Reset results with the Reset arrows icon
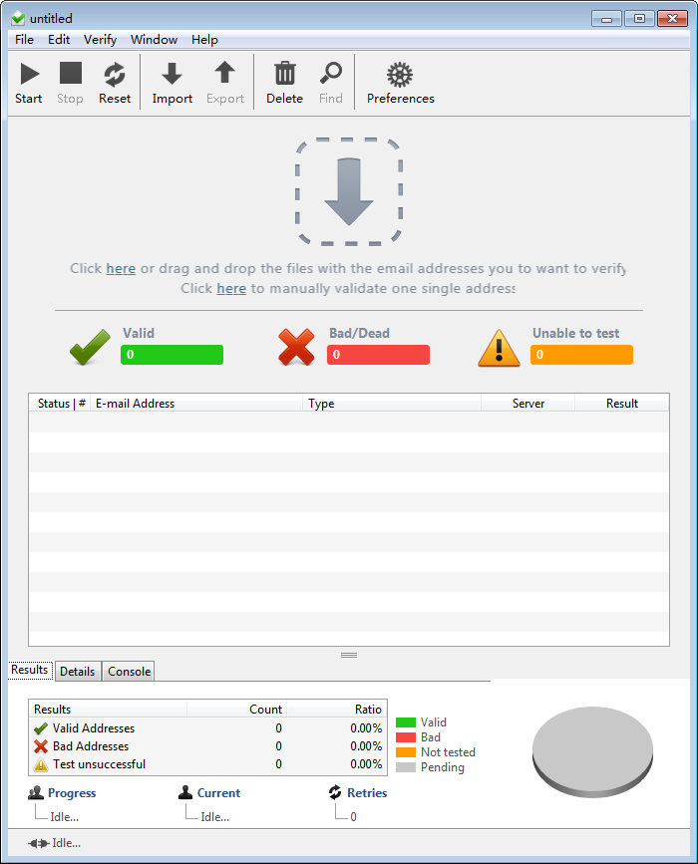Image resolution: width=698 pixels, height=864 pixels. click(x=115, y=75)
